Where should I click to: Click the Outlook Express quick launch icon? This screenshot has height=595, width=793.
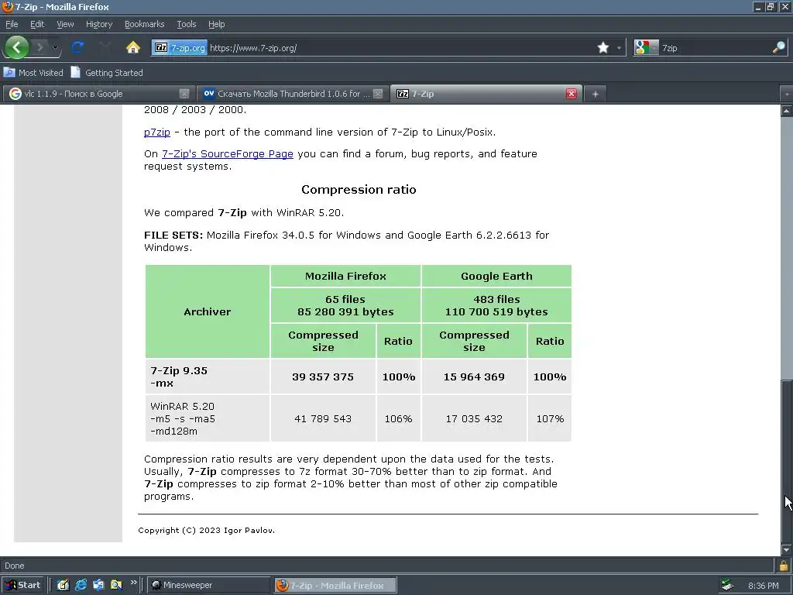(98, 585)
